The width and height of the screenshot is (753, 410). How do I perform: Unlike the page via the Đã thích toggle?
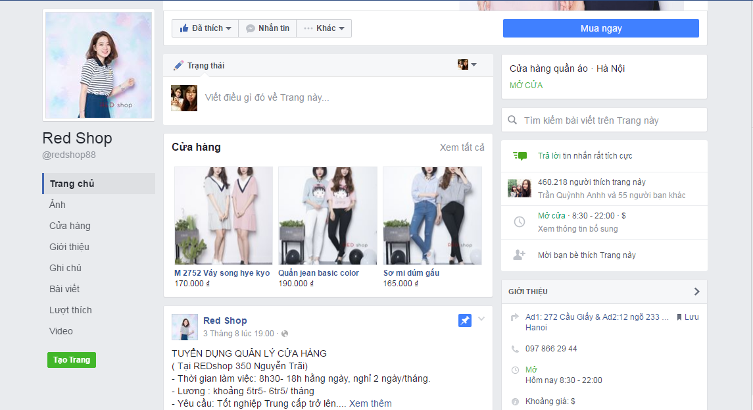point(205,28)
